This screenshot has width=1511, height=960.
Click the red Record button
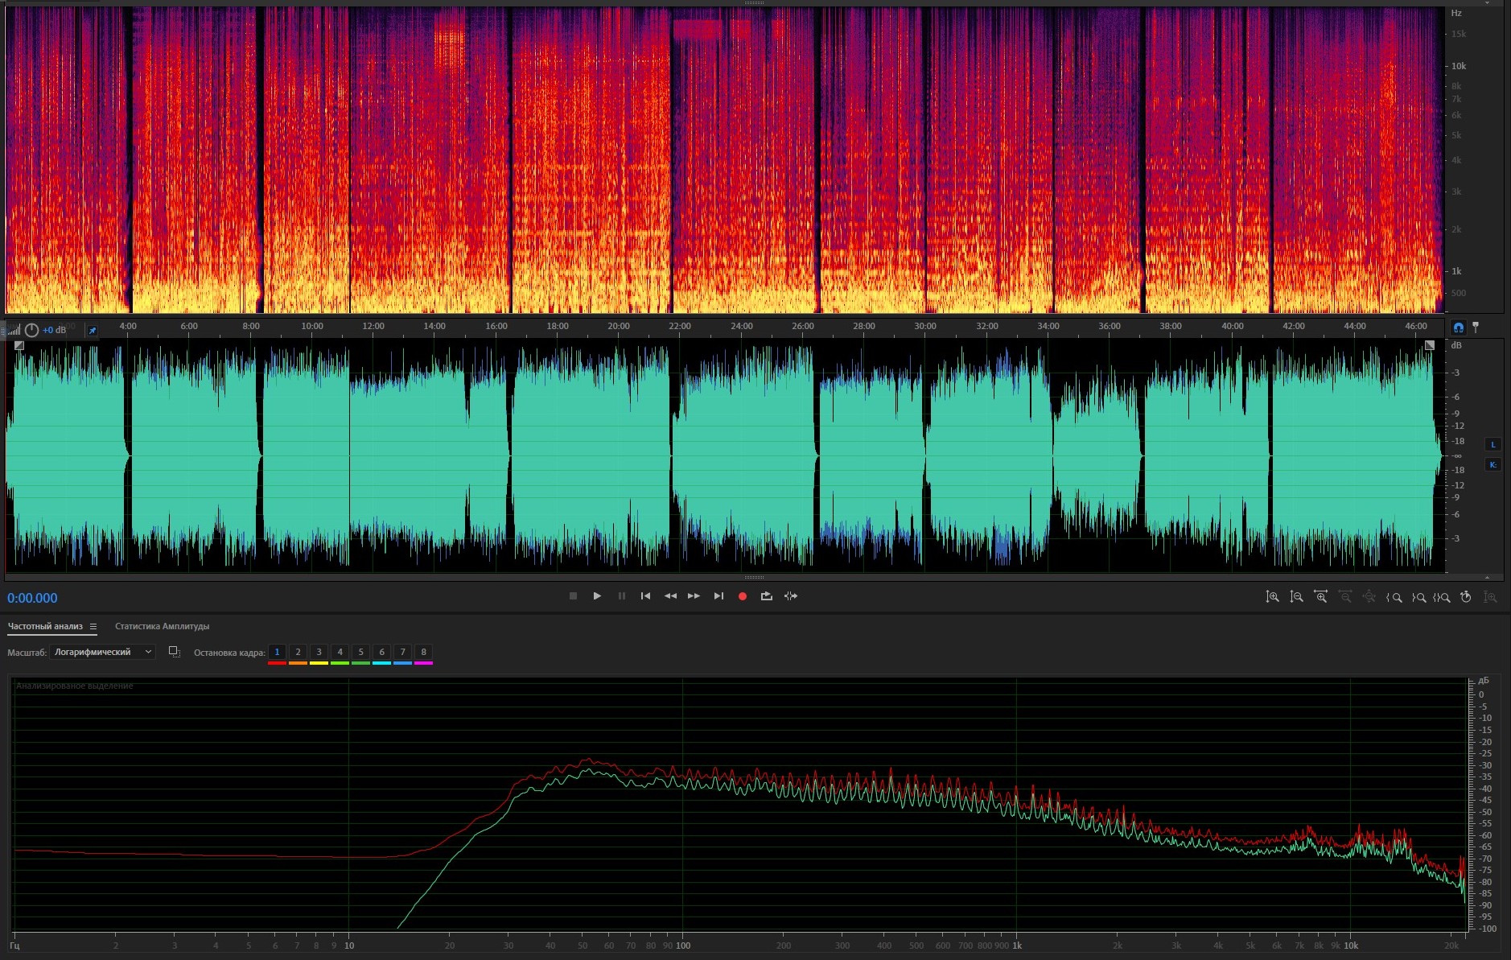tap(743, 596)
